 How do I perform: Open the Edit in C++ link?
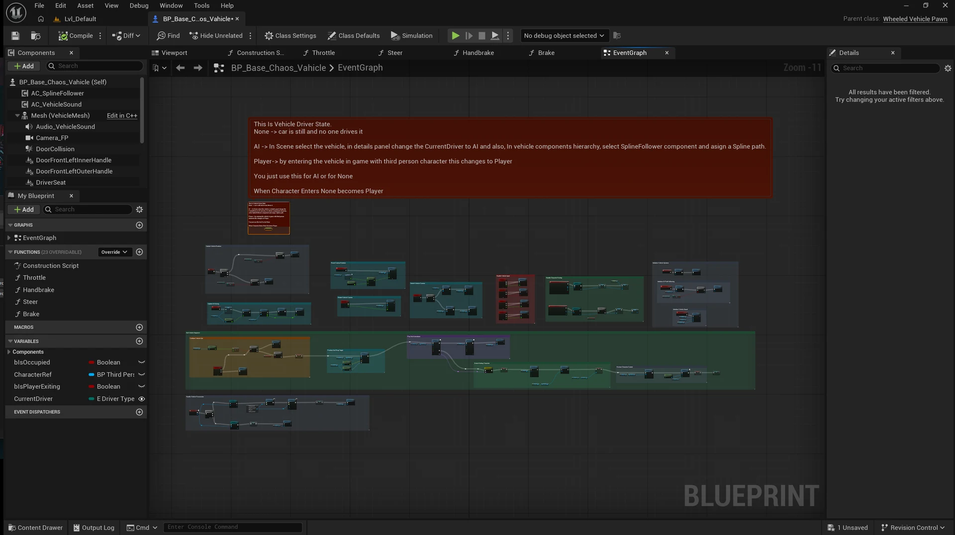pyautogui.click(x=122, y=115)
